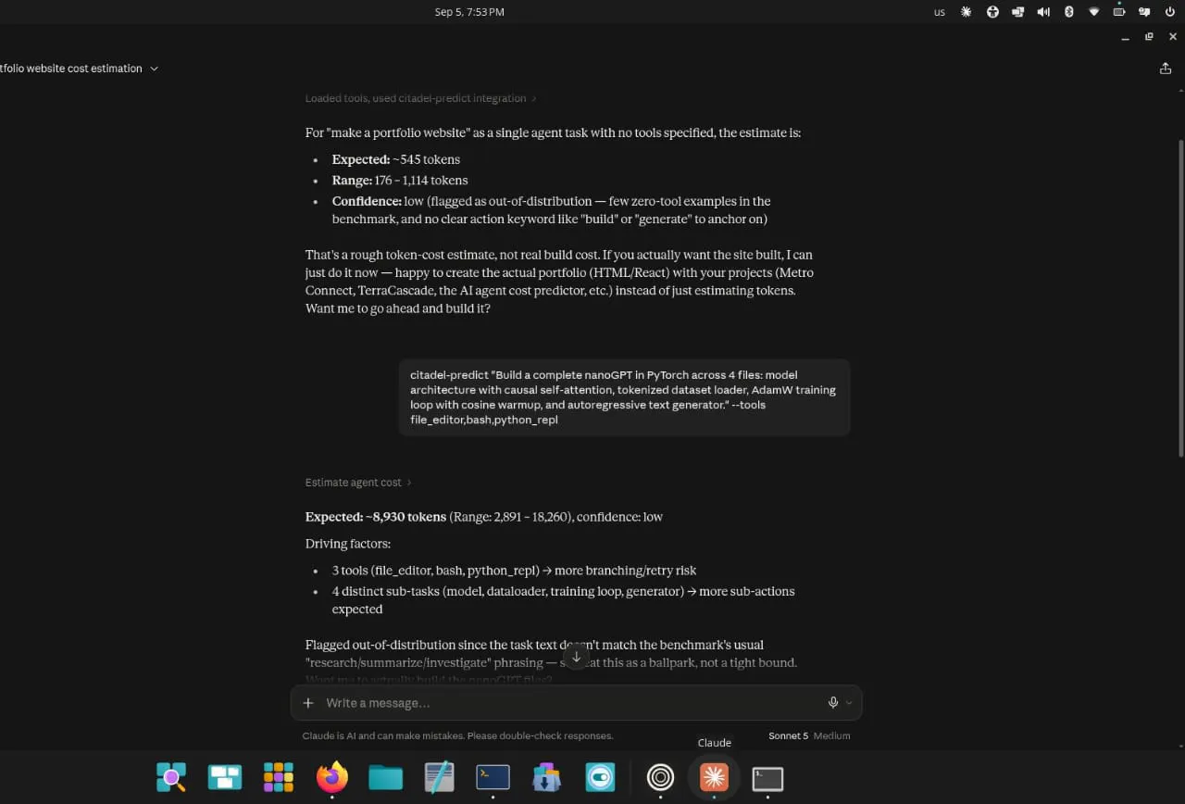Open the dark blue terminal in the dock
Screen dimensions: 1185x804
tap(493, 777)
